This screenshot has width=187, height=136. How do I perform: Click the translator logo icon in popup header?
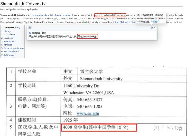point(30,28)
